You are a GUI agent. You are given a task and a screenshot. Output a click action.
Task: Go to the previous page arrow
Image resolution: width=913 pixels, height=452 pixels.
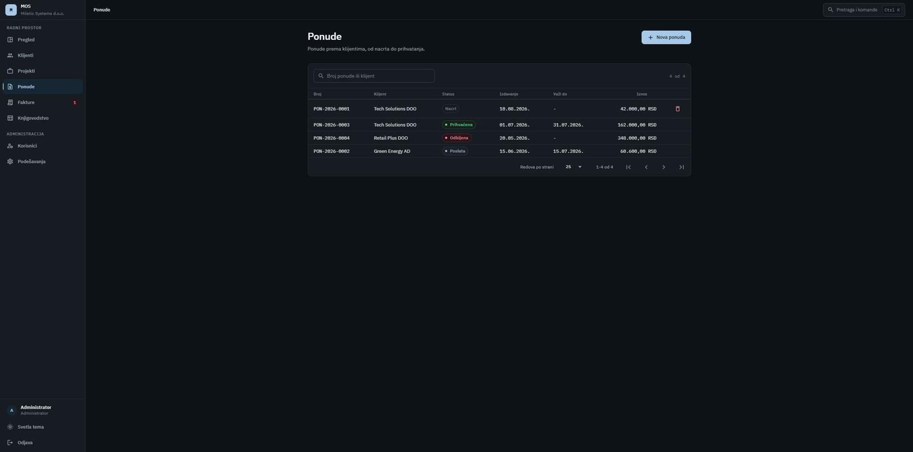646,167
